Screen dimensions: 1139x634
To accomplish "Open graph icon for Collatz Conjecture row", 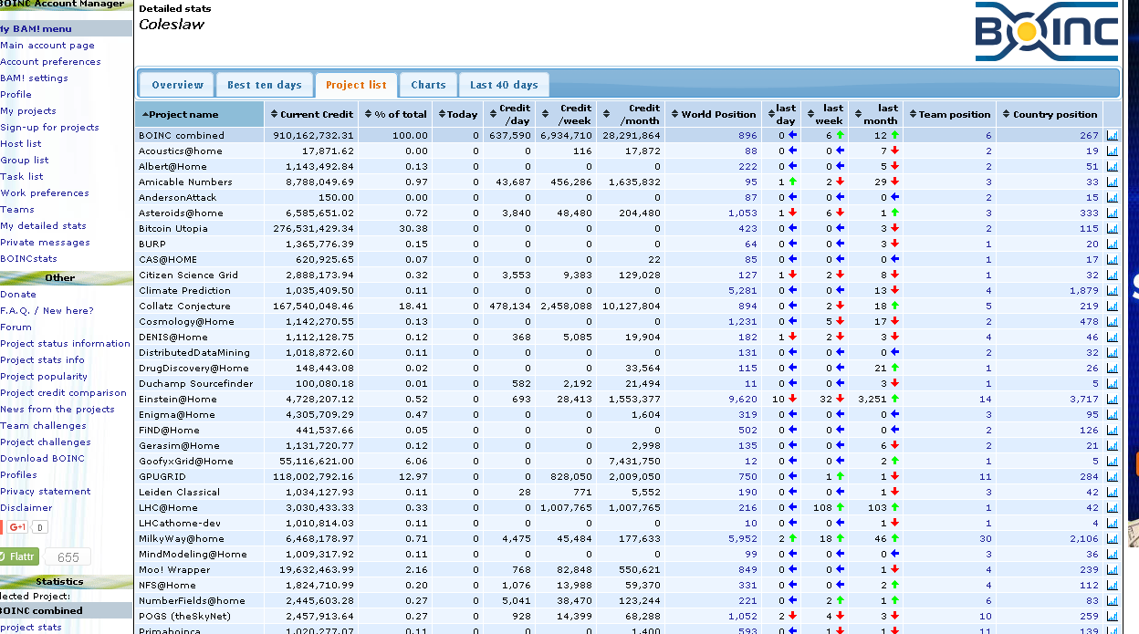I will (1112, 307).
